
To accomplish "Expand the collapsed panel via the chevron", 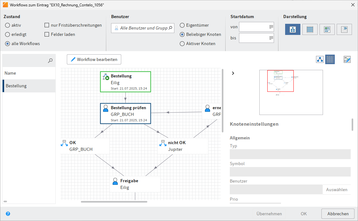I will (233, 73).
